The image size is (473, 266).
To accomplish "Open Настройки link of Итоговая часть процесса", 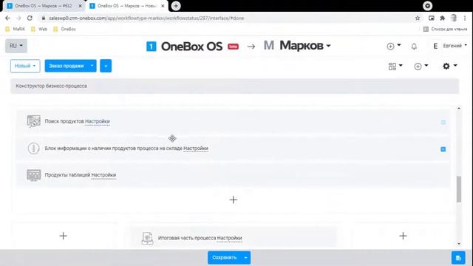I will pos(230,238).
